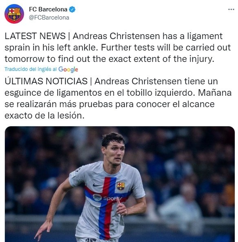This screenshot has width=238, height=242.
Task: Open the three-dot more options menu
Action: point(231,9)
